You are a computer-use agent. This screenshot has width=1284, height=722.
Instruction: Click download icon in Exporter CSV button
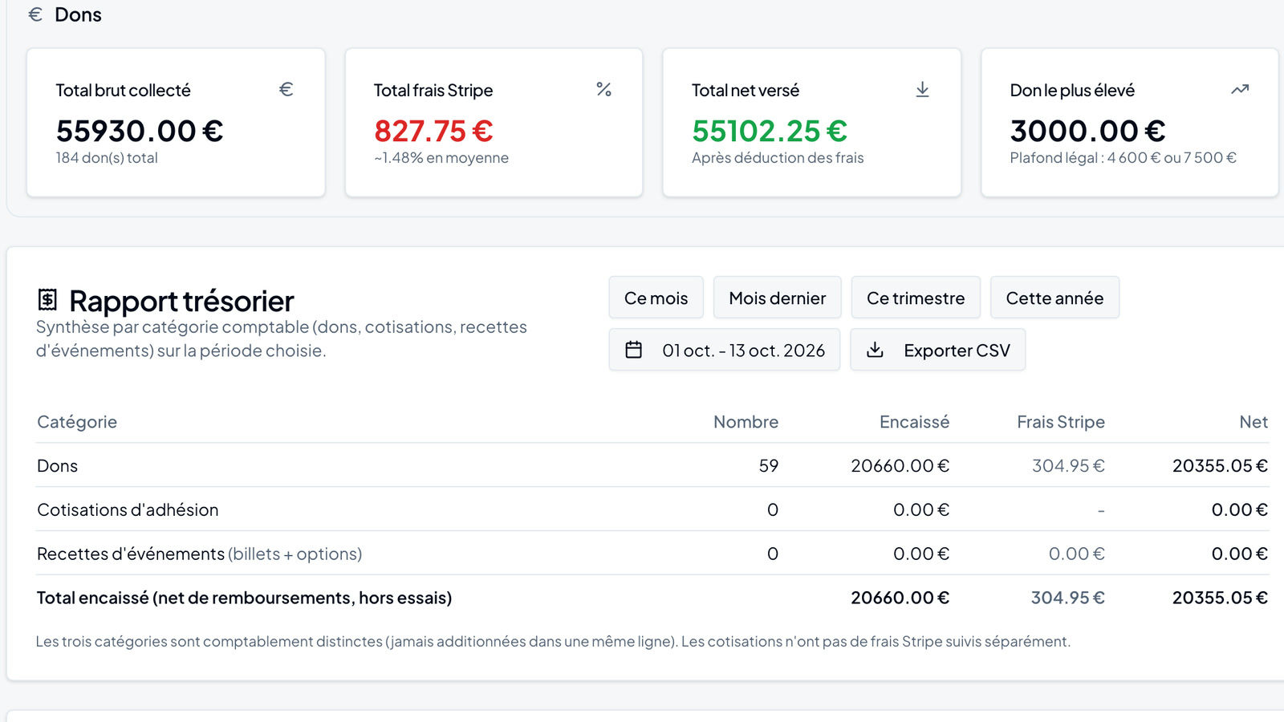click(x=876, y=350)
